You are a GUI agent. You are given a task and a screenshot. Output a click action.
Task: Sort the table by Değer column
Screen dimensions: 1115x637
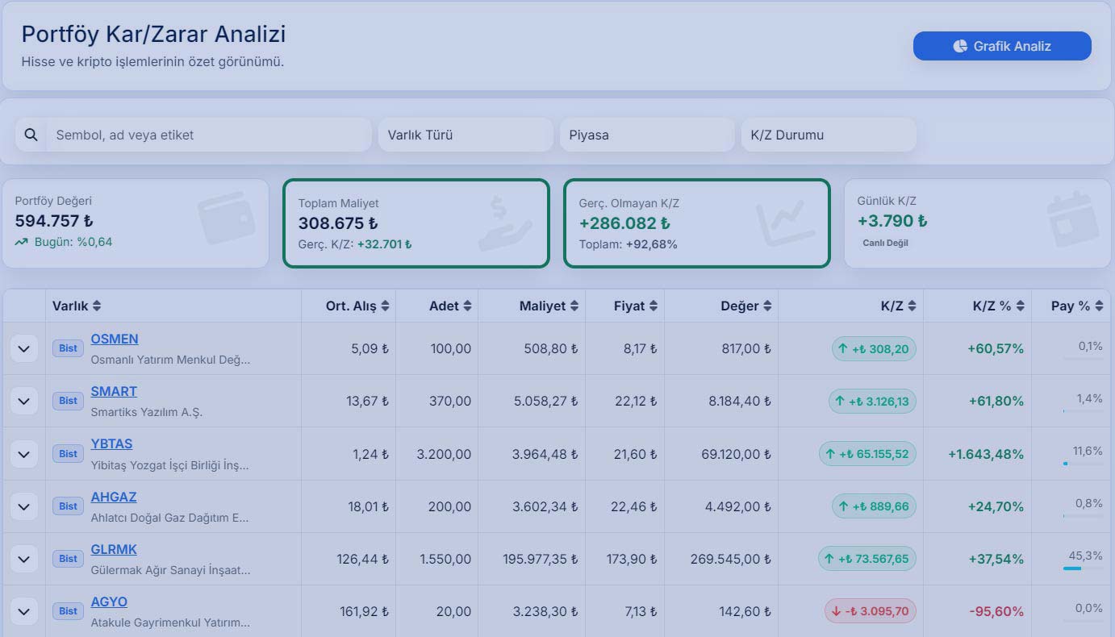click(x=746, y=306)
